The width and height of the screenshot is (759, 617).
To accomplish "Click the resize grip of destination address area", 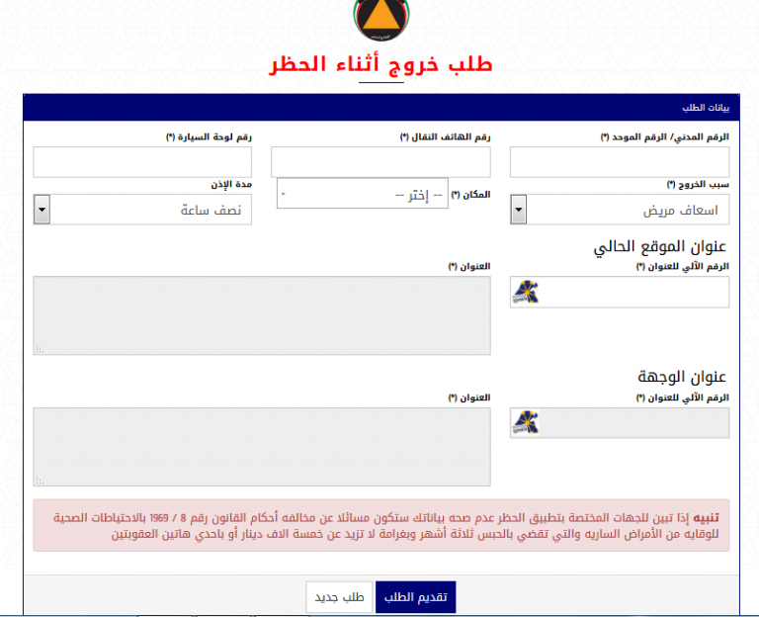I will [40, 481].
